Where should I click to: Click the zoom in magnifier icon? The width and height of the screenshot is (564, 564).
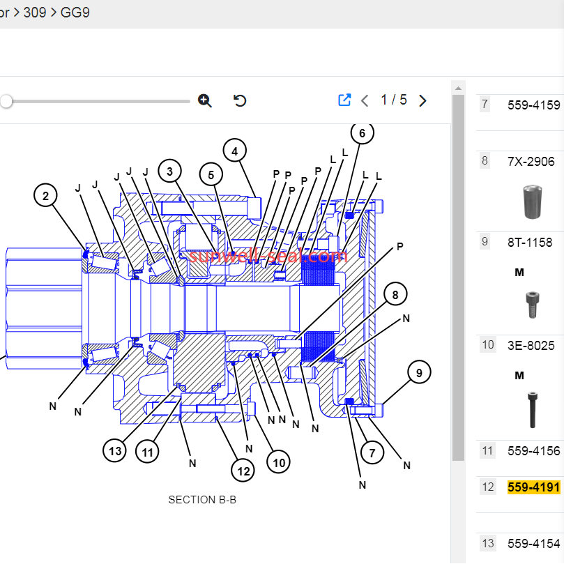point(205,100)
